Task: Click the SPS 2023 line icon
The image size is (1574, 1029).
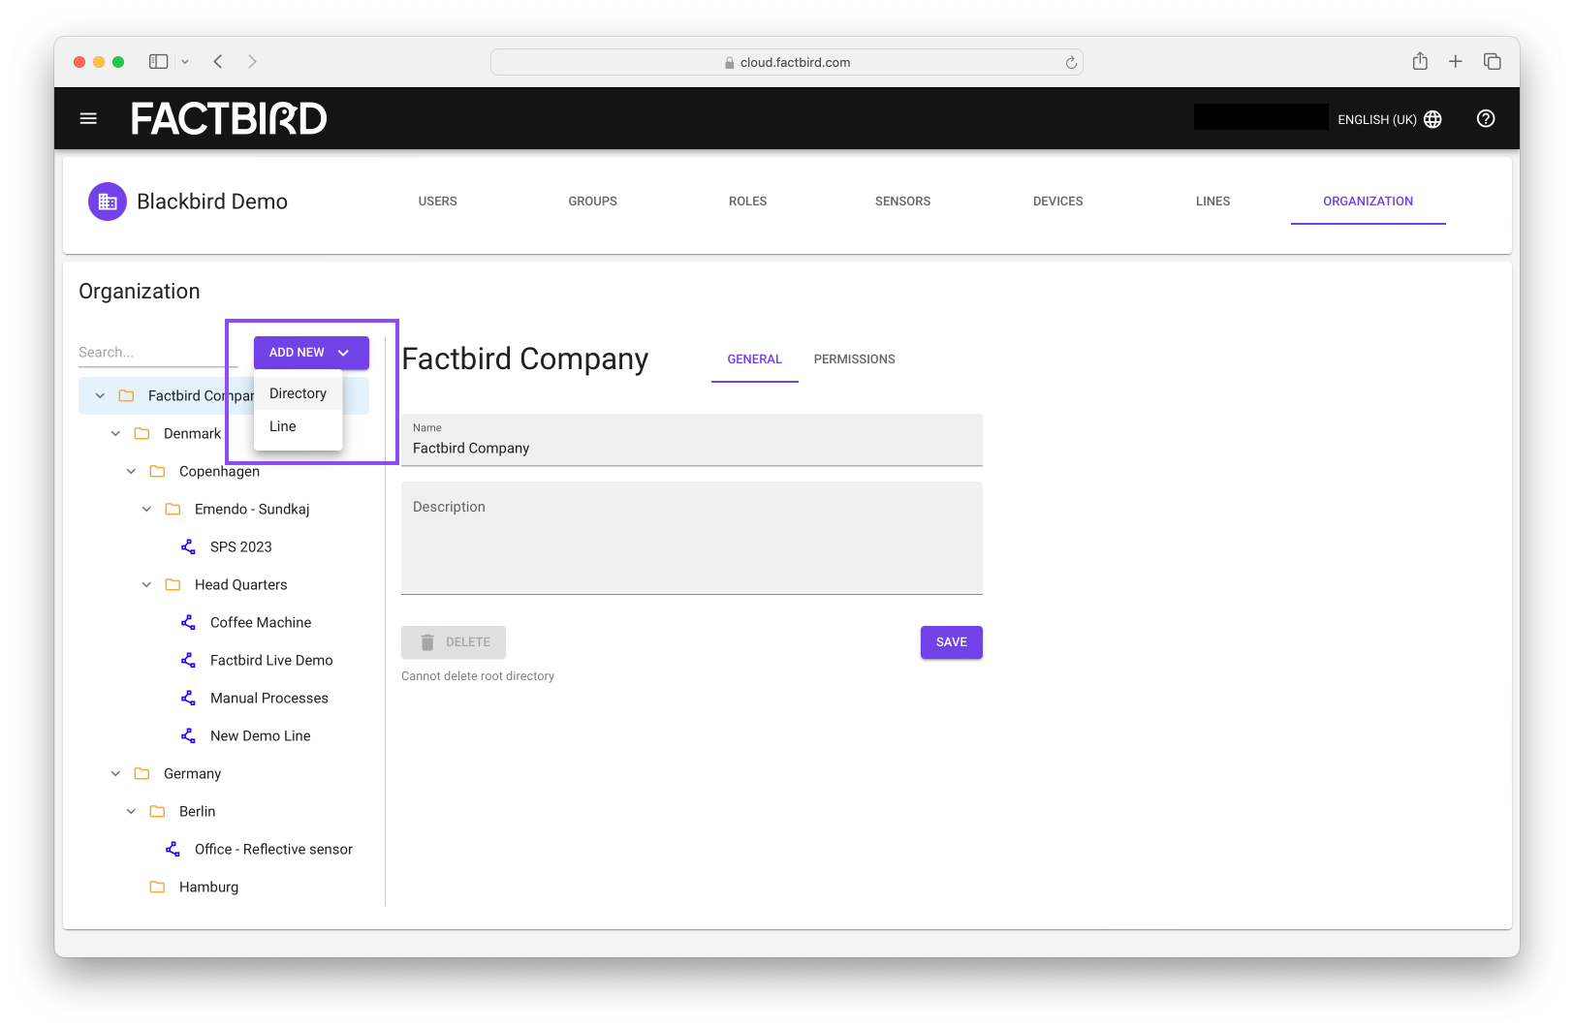Action: 188,546
